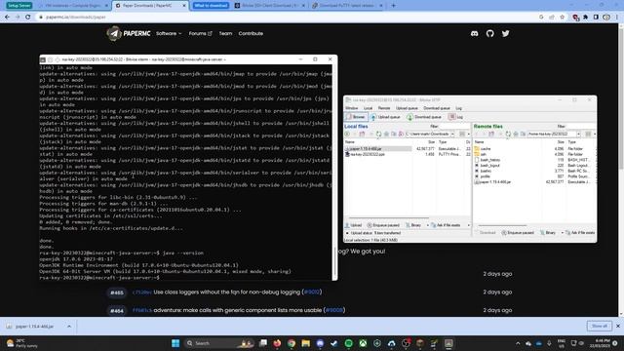Open remote Binary transfer mode dropdown

tap(563, 232)
